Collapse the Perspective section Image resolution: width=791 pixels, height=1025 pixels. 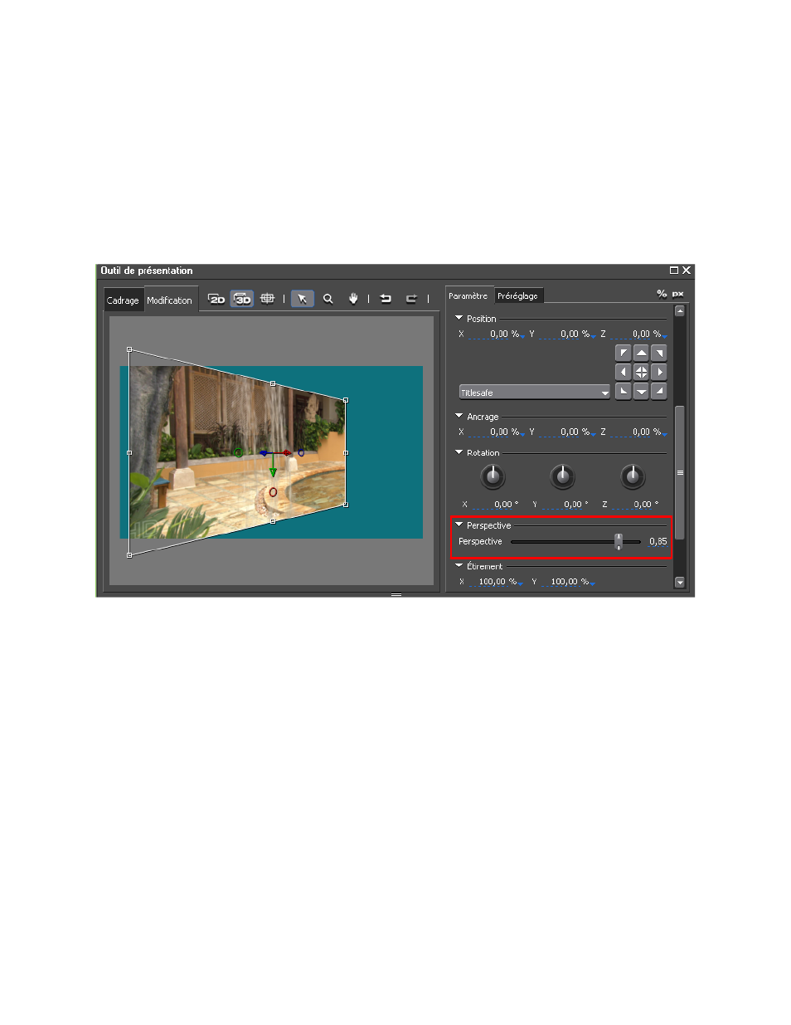[459, 525]
